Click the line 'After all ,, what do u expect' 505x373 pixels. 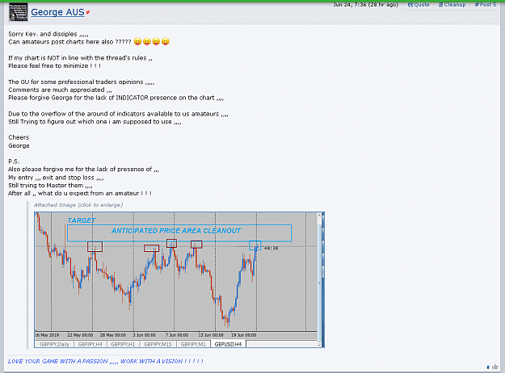(80, 194)
